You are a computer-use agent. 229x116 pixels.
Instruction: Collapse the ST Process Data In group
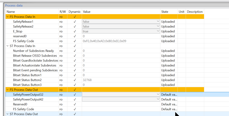pyautogui.click(x=8, y=46)
